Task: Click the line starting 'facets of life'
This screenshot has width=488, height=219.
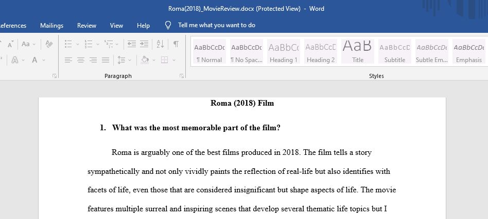Action: 242,190
